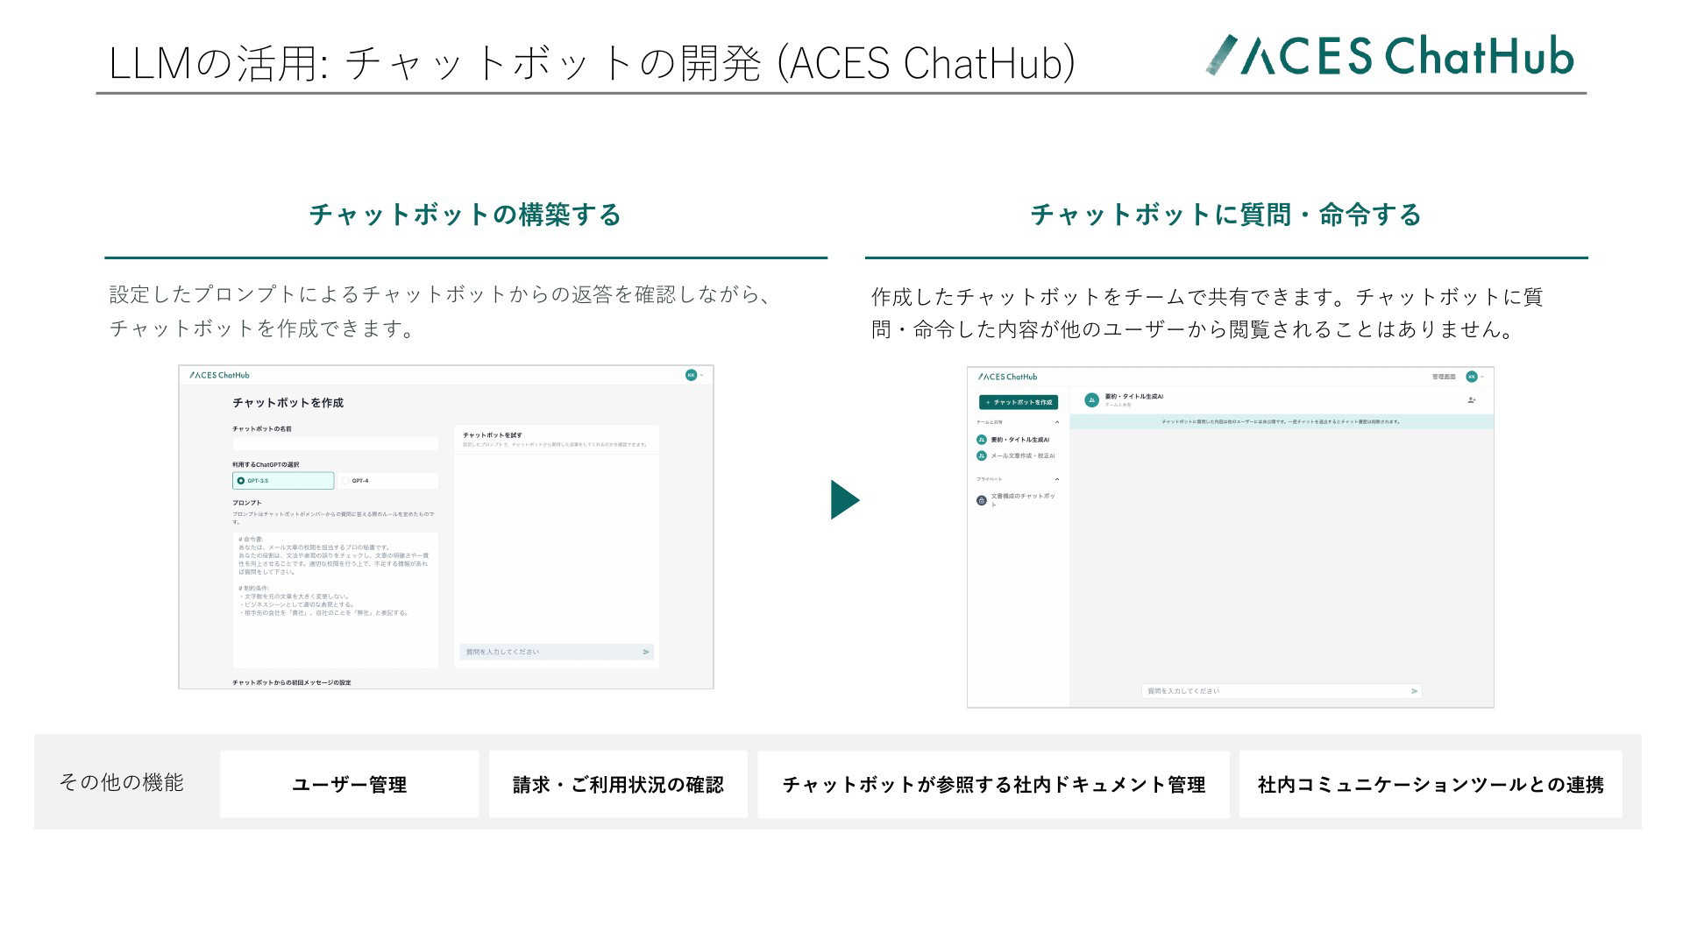Click the チャットボットを作成 page heading
The image size is (1683, 946).
pos(288,403)
